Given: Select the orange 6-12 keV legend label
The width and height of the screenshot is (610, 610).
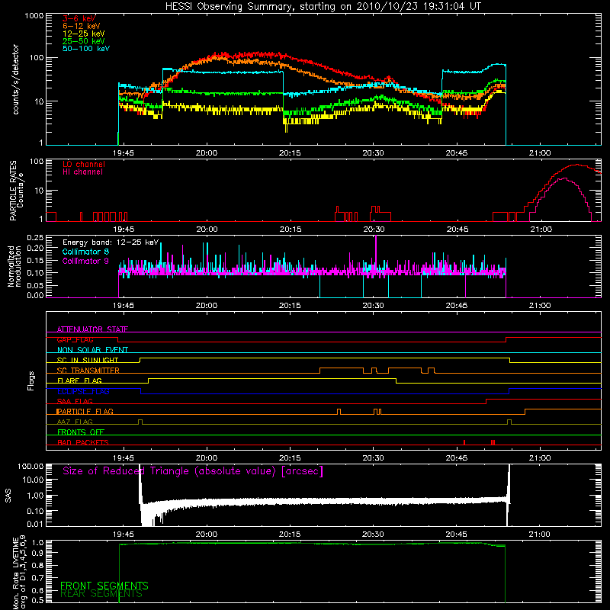Looking at the screenshot, I should pos(82,26).
